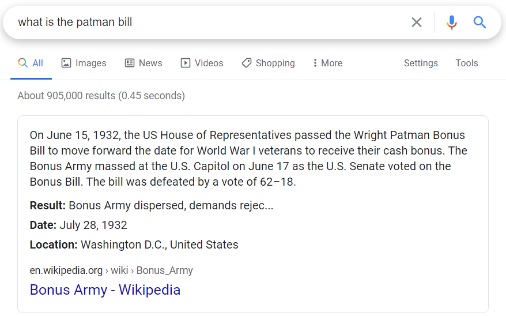Viewport: 506px width, 316px height.
Task: Switch to the Videos results tab
Action: point(202,63)
